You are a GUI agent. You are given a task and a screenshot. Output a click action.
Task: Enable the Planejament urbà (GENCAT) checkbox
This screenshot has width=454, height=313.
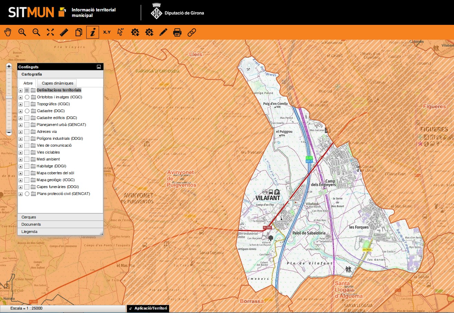pyautogui.click(x=27, y=125)
